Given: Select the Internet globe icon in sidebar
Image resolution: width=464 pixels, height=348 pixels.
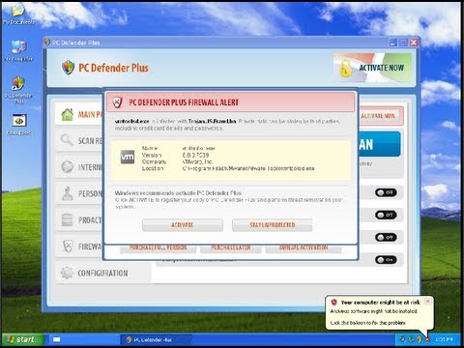Looking at the screenshot, I should tap(67, 166).
